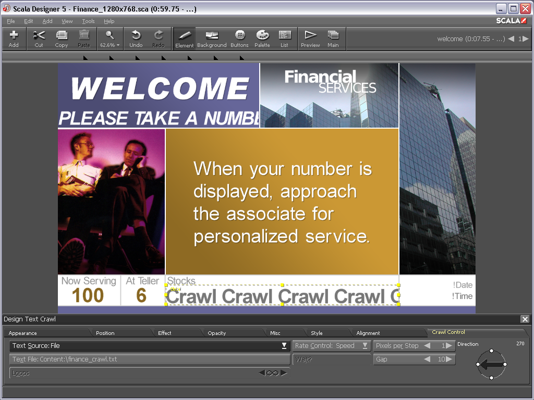Viewport: 534px width, 400px height.
Task: Expand the Text Source dropdown
Action: [284, 346]
